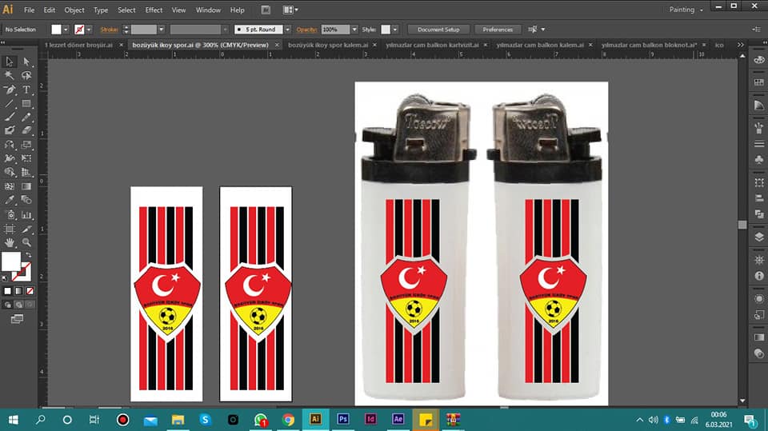Open the Effect menu
Image resolution: width=768 pixels, height=431 pixels.
point(154,10)
